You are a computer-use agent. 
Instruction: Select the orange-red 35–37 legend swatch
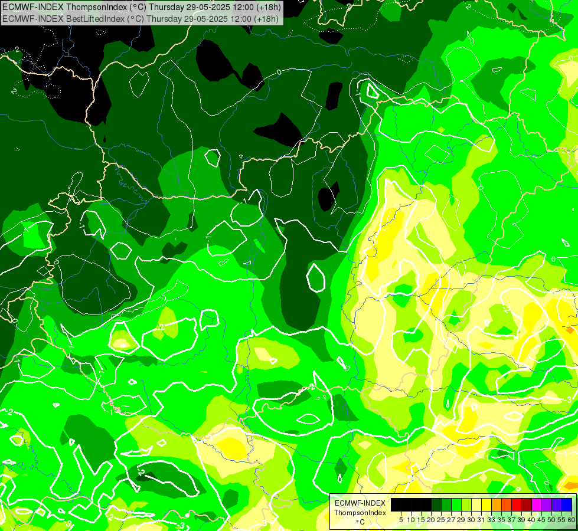click(x=507, y=504)
